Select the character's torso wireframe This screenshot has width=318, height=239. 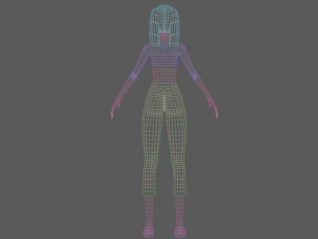164,63
